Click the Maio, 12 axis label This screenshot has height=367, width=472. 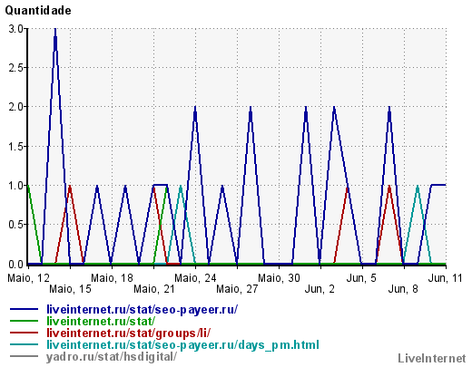pos(28,278)
